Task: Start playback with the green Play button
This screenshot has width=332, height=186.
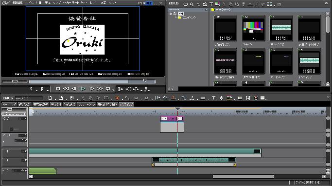Action: pos(83,89)
